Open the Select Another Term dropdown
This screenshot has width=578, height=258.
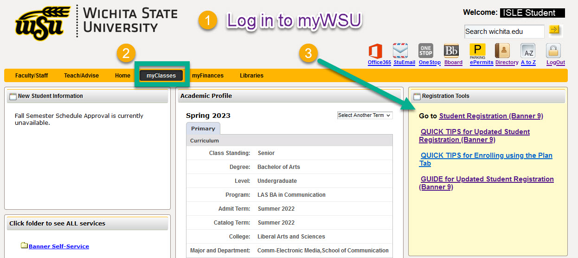[365, 115]
